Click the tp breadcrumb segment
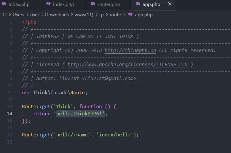The image size is (231, 153). pos(102,15)
